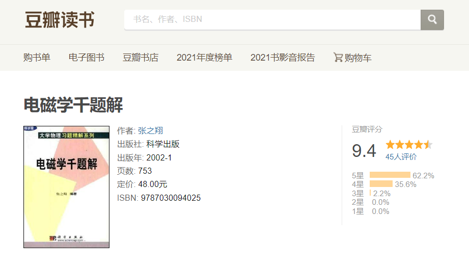
Task: Click the 1星 row label
Action: (x=357, y=211)
